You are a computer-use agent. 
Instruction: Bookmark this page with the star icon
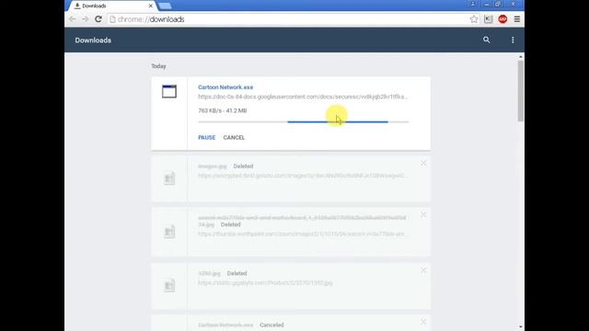point(474,19)
